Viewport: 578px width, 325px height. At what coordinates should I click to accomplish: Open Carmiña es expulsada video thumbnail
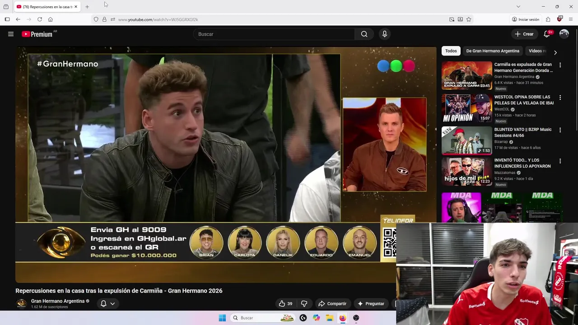point(466,75)
